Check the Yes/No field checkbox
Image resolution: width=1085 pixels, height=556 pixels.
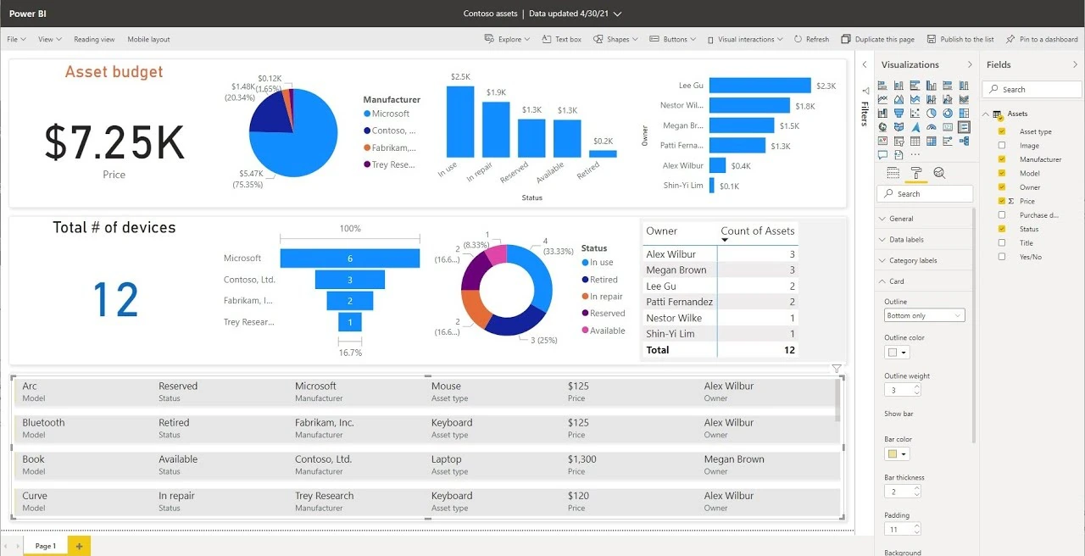(1002, 257)
